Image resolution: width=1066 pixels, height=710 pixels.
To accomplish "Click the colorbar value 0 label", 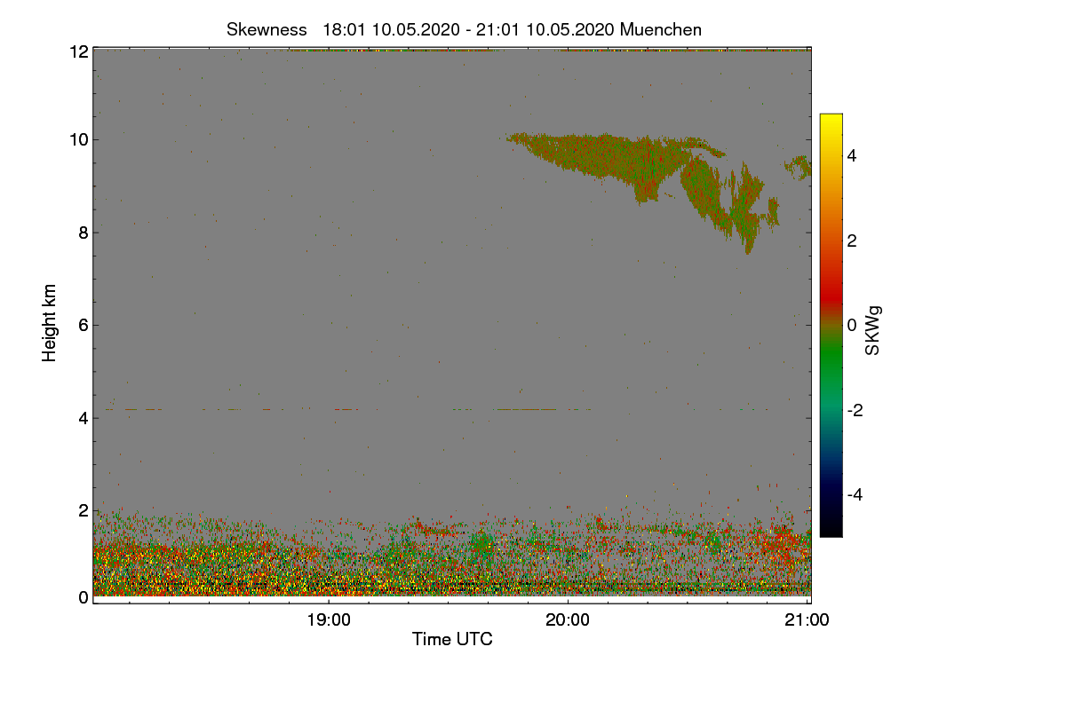I will click(853, 325).
